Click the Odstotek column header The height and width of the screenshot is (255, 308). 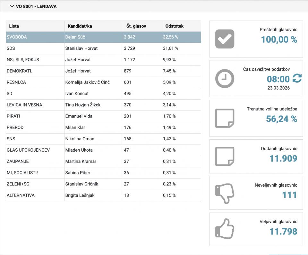tap(174, 26)
